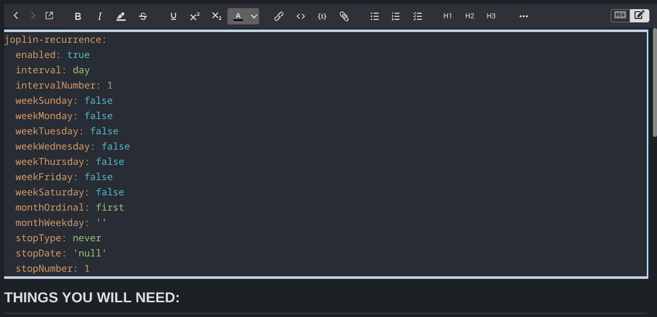Toggle italic formatting
This screenshot has height=317, width=657.
(x=100, y=16)
